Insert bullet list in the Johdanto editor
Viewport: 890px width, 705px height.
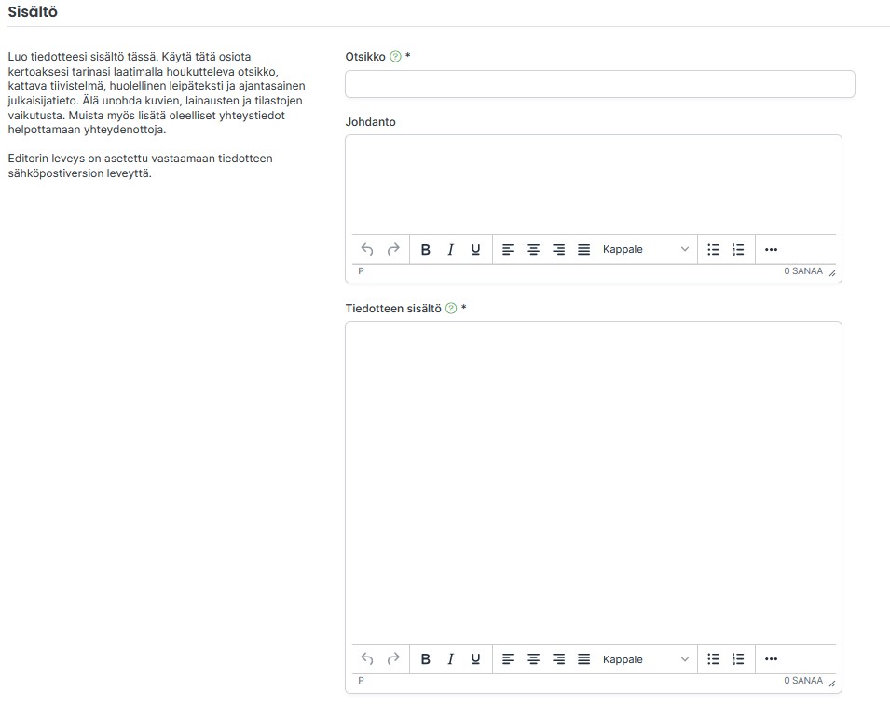tap(714, 249)
